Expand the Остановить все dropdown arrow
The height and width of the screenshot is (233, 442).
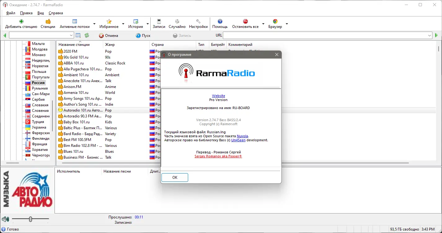click(263, 24)
